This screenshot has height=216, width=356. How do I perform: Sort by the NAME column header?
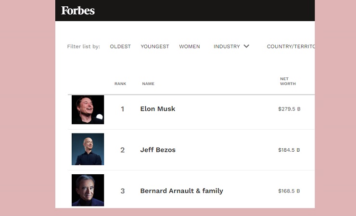tap(148, 84)
